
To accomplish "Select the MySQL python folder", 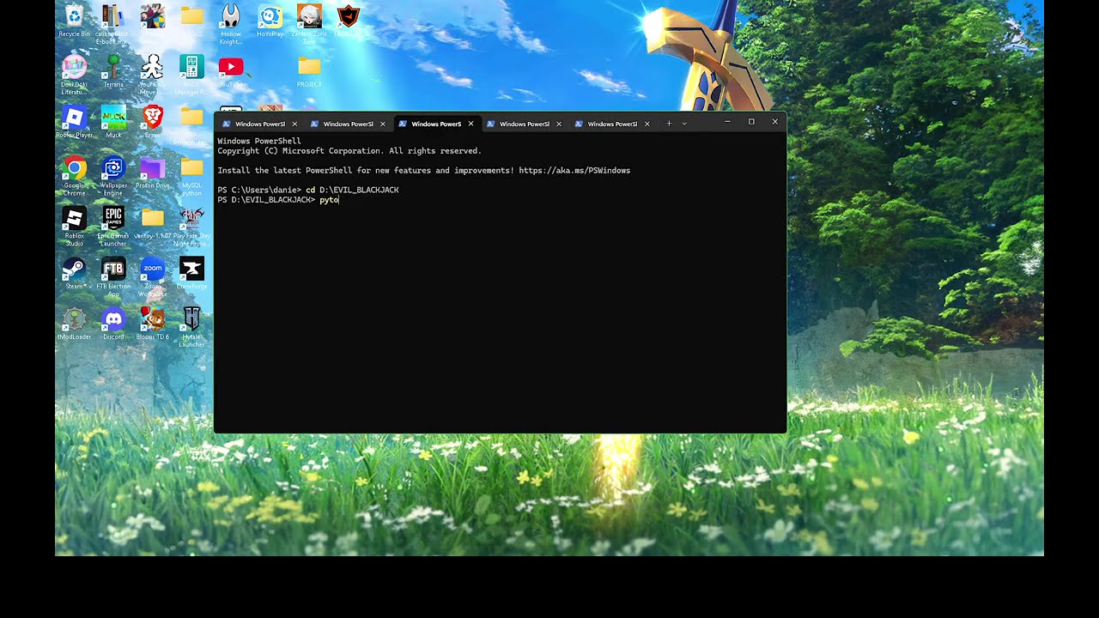I will [191, 177].
